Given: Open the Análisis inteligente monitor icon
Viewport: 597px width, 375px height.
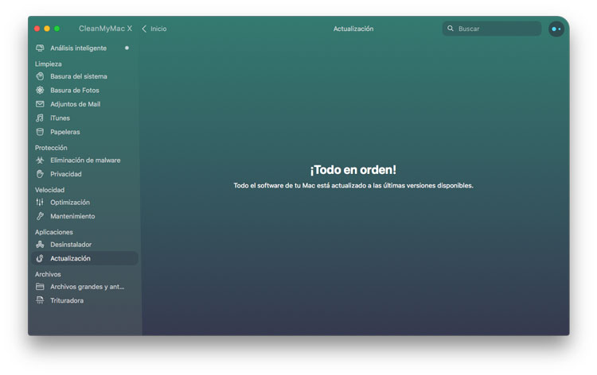Looking at the screenshot, I should point(40,48).
